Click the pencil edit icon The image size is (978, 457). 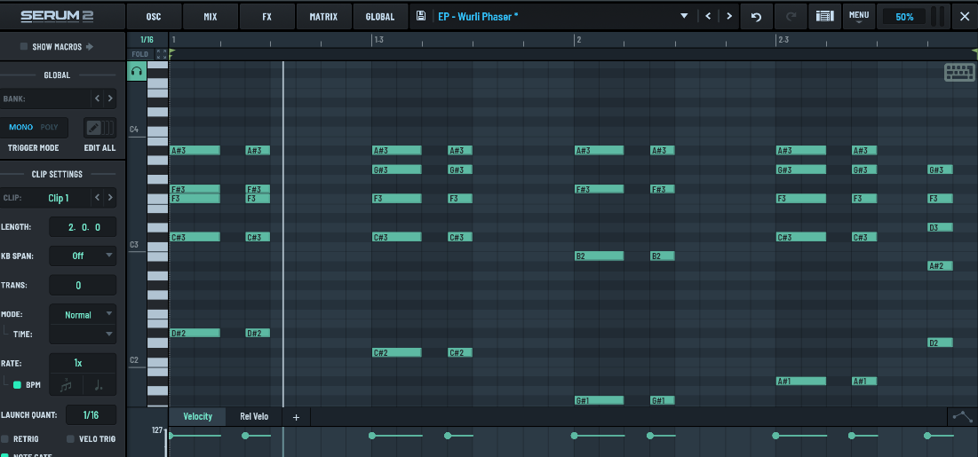pos(93,128)
